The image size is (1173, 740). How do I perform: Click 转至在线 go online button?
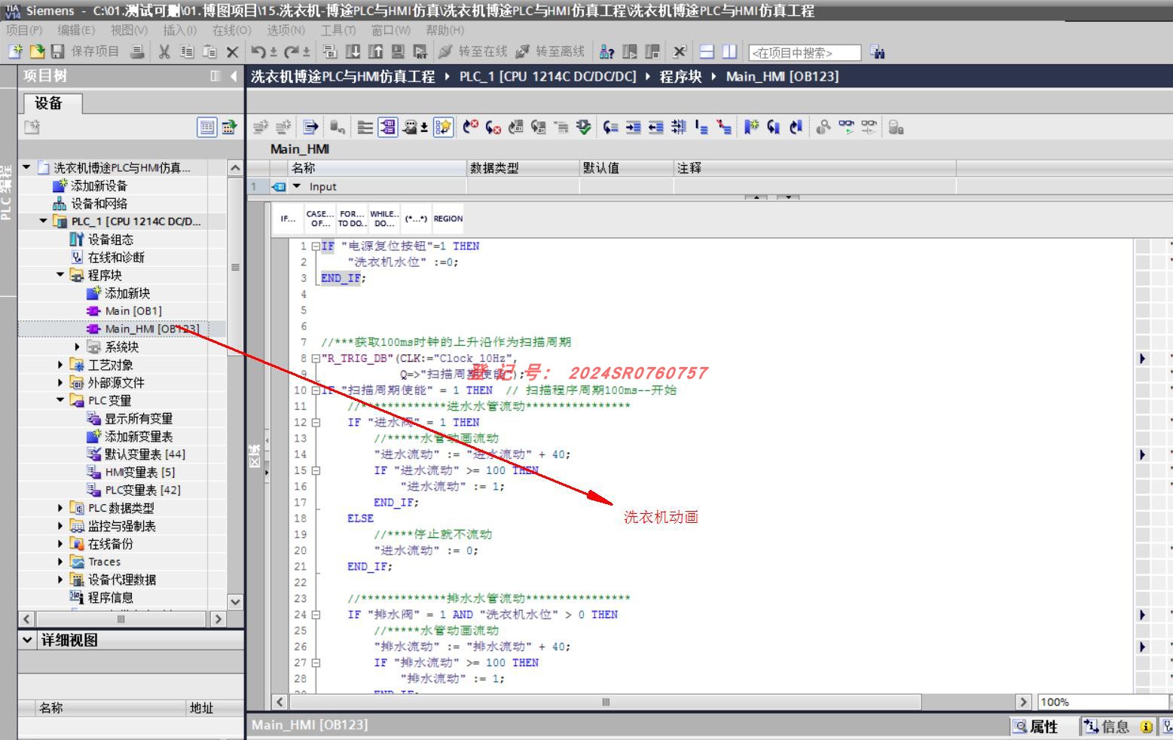pyautogui.click(x=473, y=51)
